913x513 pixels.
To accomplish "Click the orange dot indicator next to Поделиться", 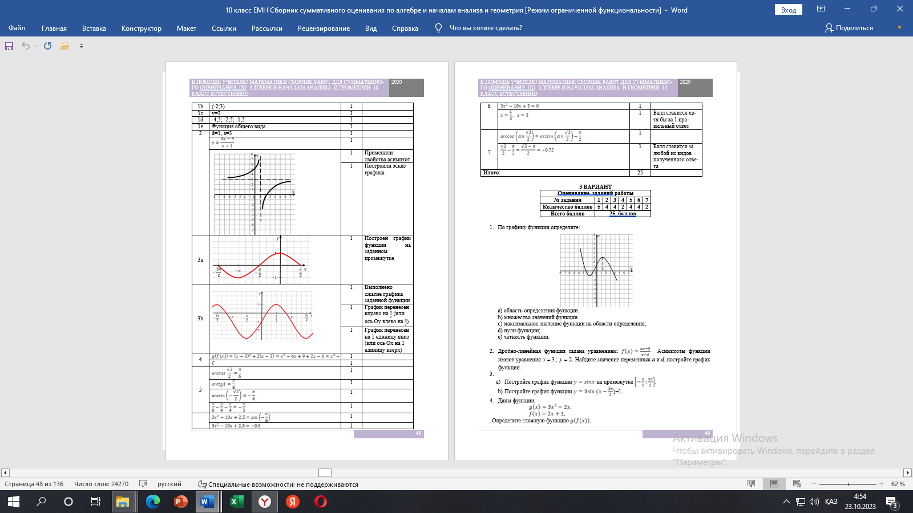I will tap(899, 27).
